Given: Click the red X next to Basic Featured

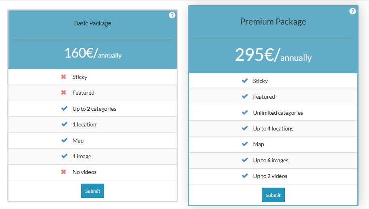Looking at the screenshot, I should point(64,93).
